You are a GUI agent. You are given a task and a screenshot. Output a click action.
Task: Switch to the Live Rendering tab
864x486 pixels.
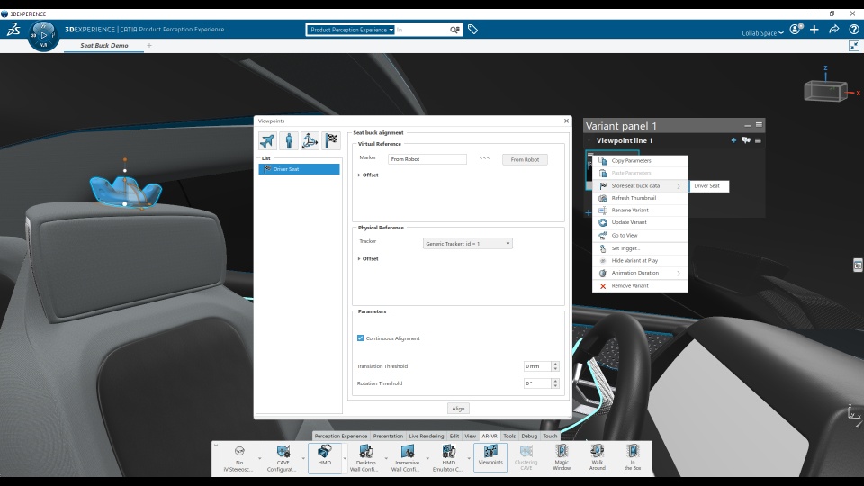426,436
